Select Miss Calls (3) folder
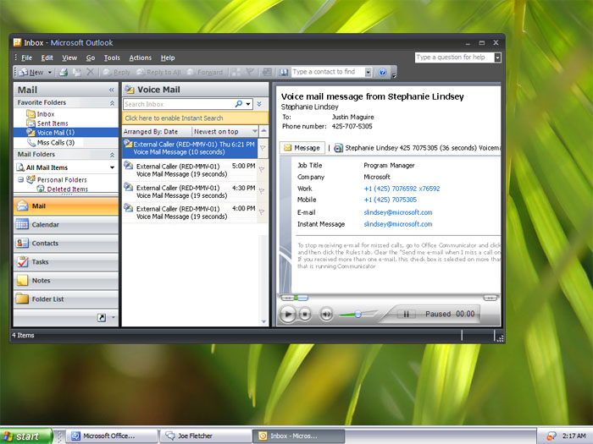This screenshot has height=444, width=593. (x=51, y=142)
